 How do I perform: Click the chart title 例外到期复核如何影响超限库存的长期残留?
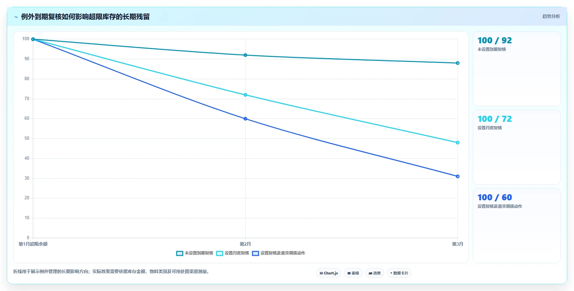tap(85, 17)
